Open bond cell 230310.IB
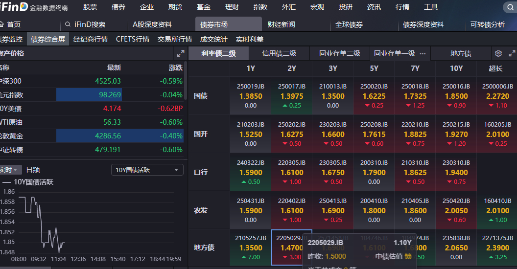Image resolution: width=517 pixels, height=269 pixels. coord(456,172)
